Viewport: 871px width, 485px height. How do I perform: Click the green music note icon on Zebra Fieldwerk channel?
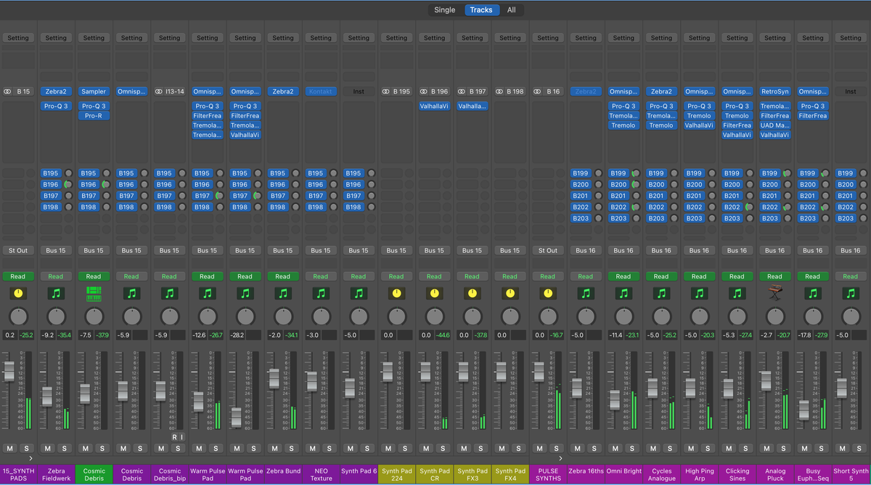click(x=56, y=293)
